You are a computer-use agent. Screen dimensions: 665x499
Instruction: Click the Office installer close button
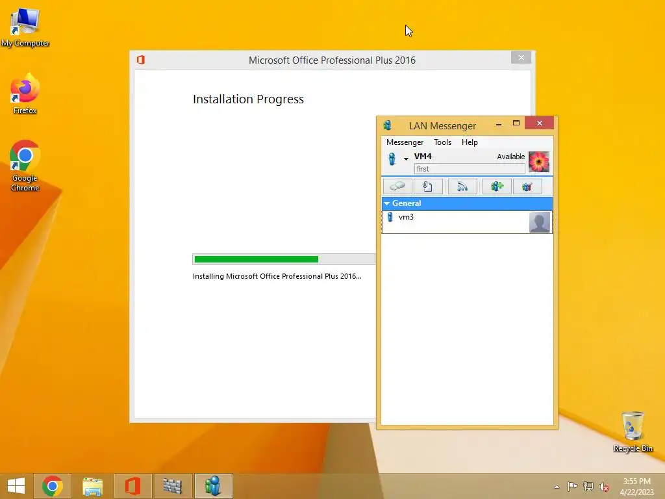pyautogui.click(x=521, y=57)
